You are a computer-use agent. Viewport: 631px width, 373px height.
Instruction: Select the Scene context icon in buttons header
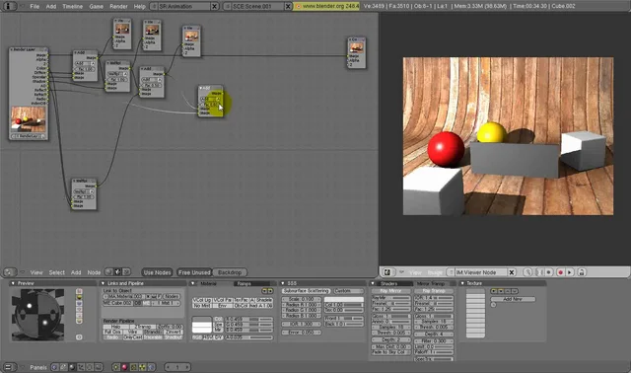coord(99,367)
